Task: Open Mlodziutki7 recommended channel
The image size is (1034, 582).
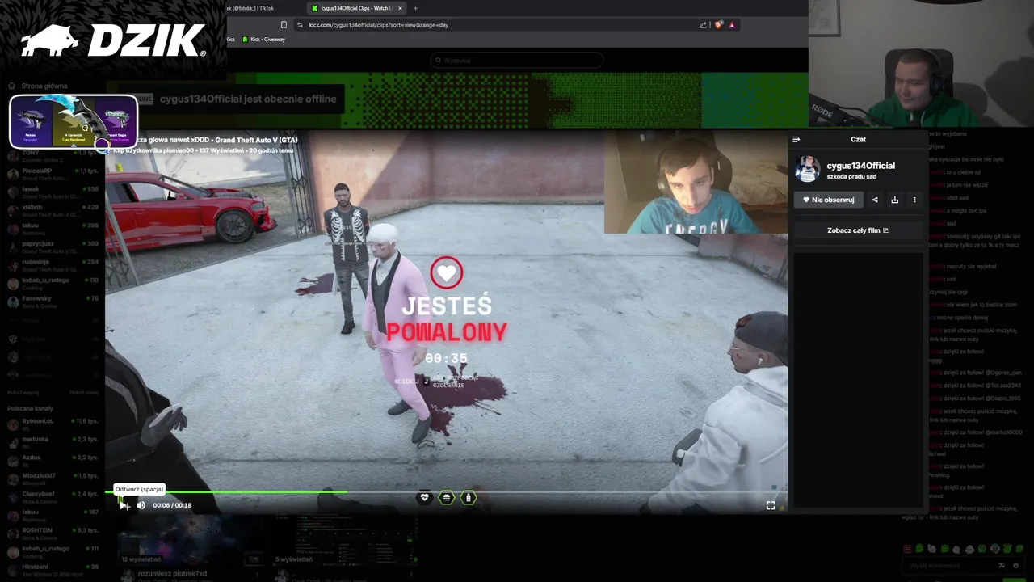Action: coord(53,479)
